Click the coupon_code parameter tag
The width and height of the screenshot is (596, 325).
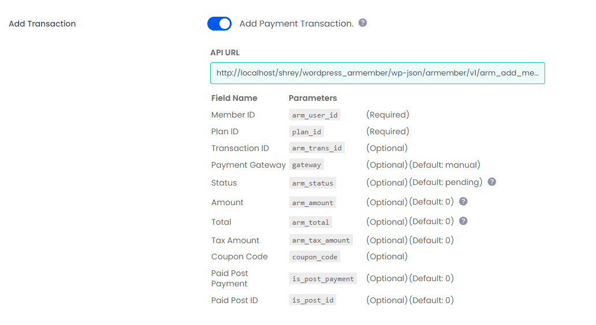coord(315,257)
